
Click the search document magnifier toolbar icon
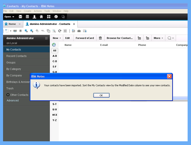[x=54, y=31]
